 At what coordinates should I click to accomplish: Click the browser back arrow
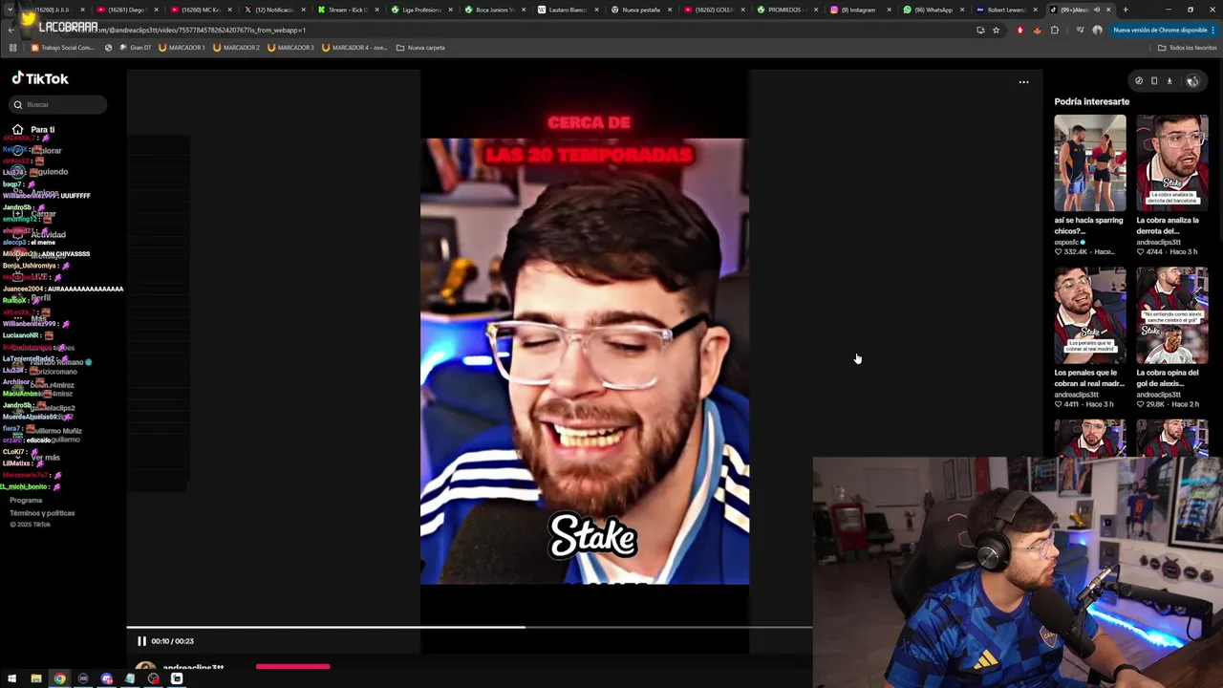pos(11,30)
